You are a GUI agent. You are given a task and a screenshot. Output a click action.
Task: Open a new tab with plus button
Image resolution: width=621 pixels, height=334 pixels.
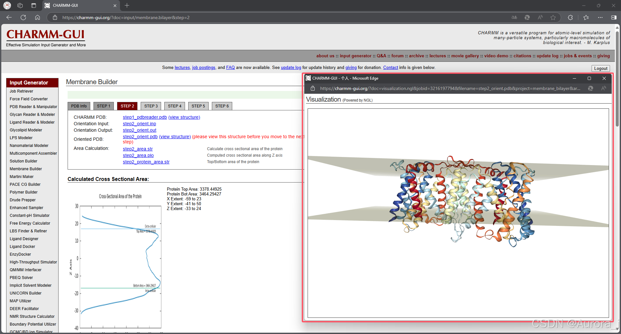[x=127, y=6]
